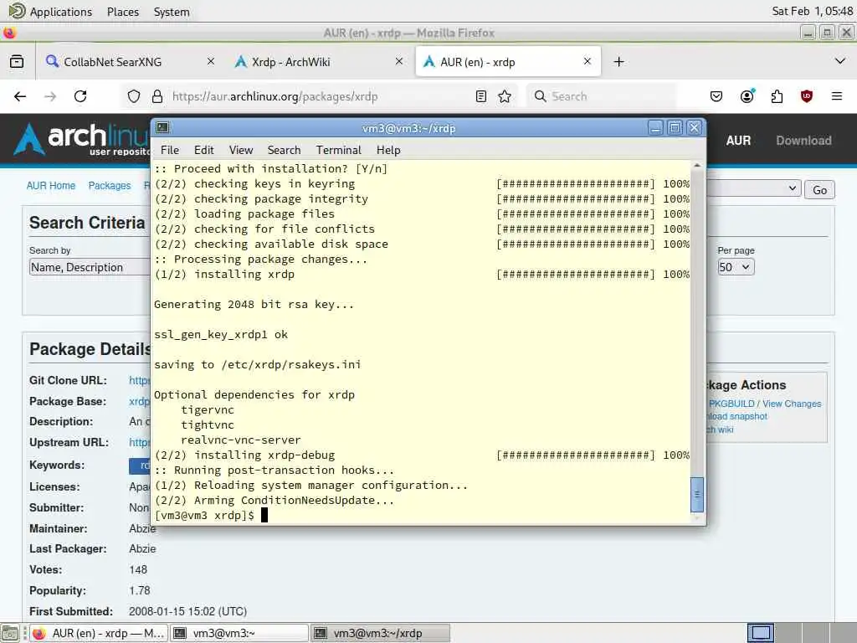The image size is (857, 643).
Task: Click terminal window title bar icon
Action: 162,128
